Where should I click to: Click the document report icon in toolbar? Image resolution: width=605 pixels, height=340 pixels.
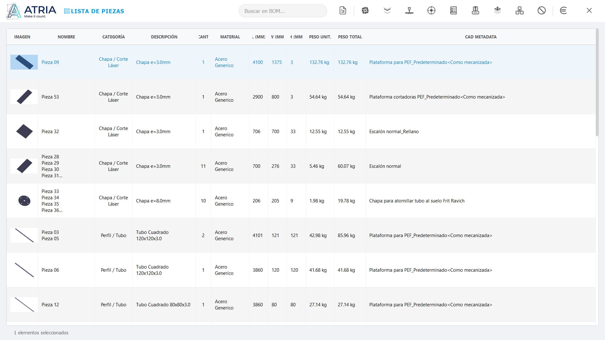click(x=343, y=11)
